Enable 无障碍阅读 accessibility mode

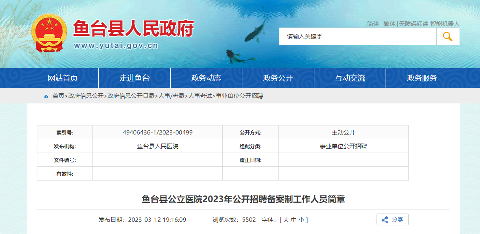[x=413, y=24]
